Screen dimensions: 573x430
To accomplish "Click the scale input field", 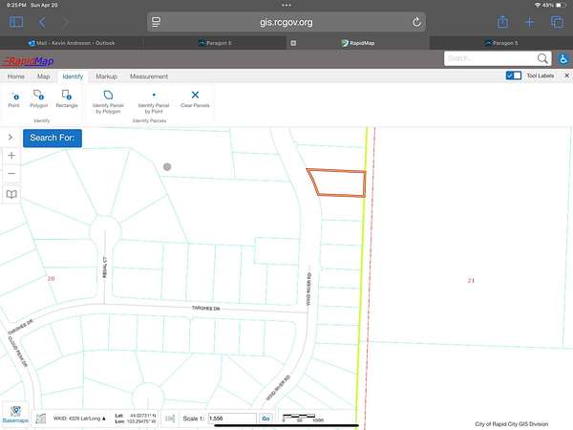I will (x=232, y=419).
